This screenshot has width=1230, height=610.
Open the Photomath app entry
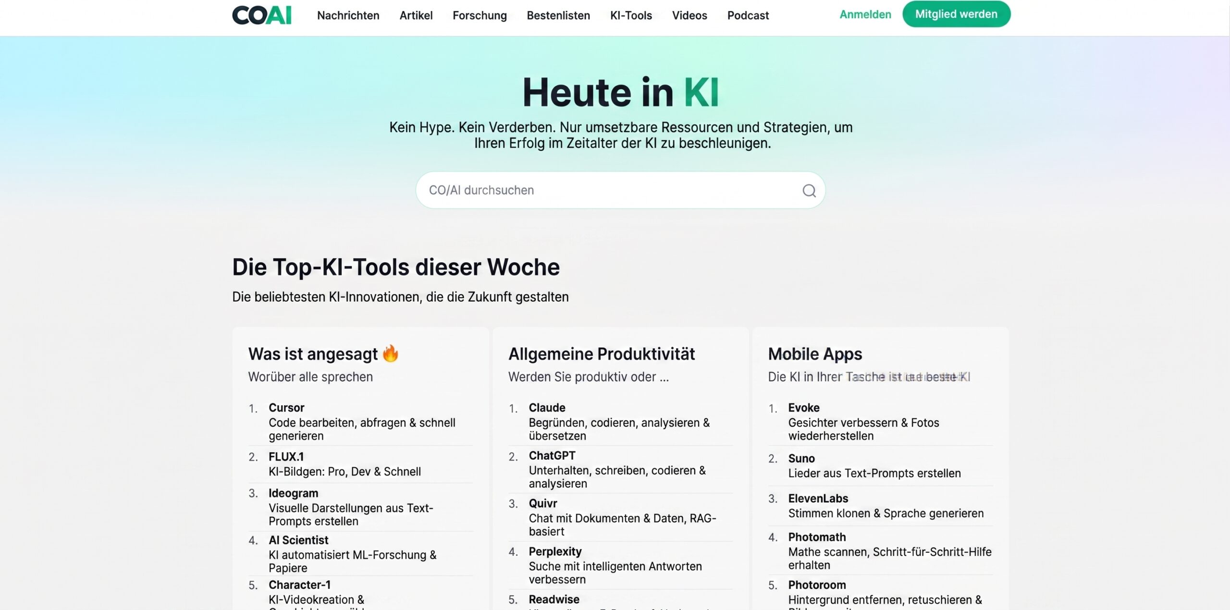(x=817, y=537)
